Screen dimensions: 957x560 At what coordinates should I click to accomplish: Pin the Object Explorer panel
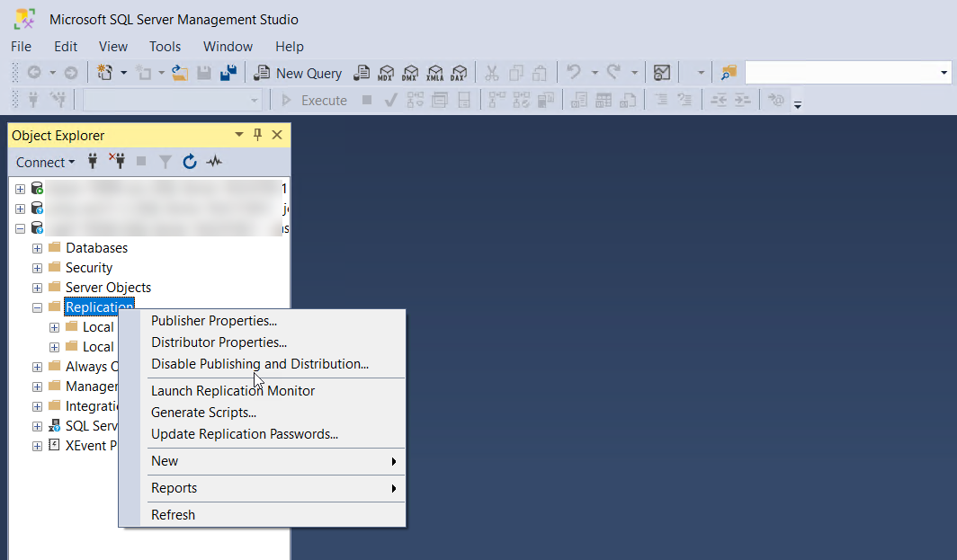coord(257,135)
